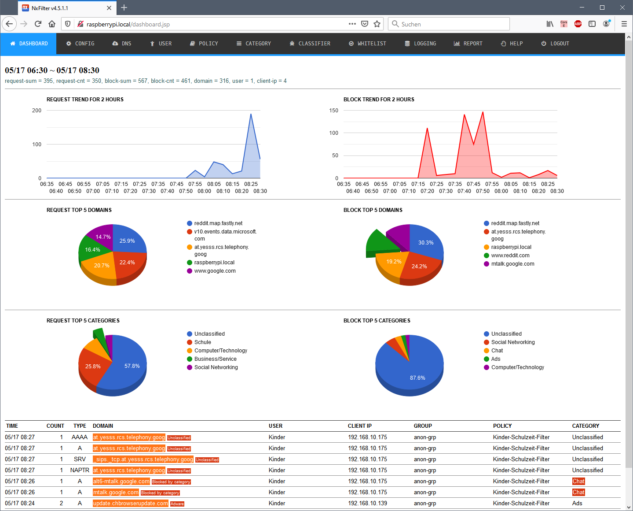Image resolution: width=633 pixels, height=511 pixels.
Task: Open a new browser tab
Action: coord(124,7)
